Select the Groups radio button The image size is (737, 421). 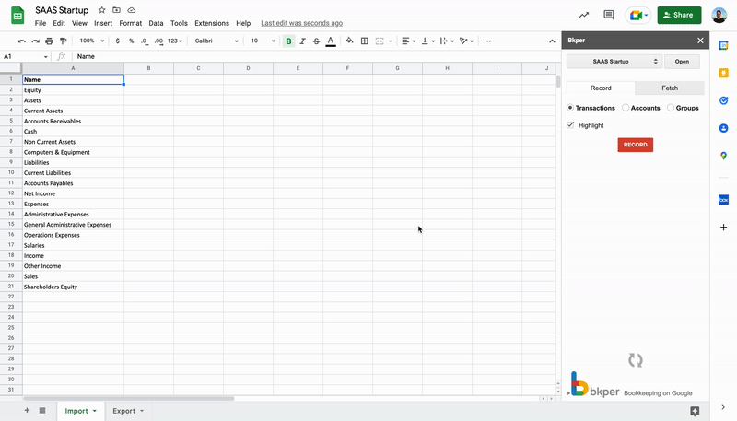click(671, 108)
